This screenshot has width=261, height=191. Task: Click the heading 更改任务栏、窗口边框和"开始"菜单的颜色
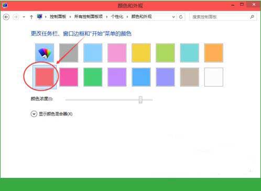click(81, 34)
